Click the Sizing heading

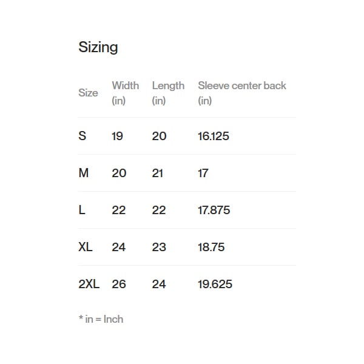(98, 47)
